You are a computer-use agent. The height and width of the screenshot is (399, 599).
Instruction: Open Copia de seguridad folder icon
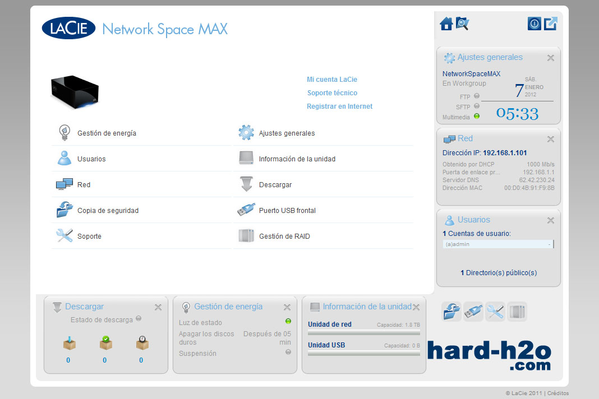pyautogui.click(x=64, y=210)
